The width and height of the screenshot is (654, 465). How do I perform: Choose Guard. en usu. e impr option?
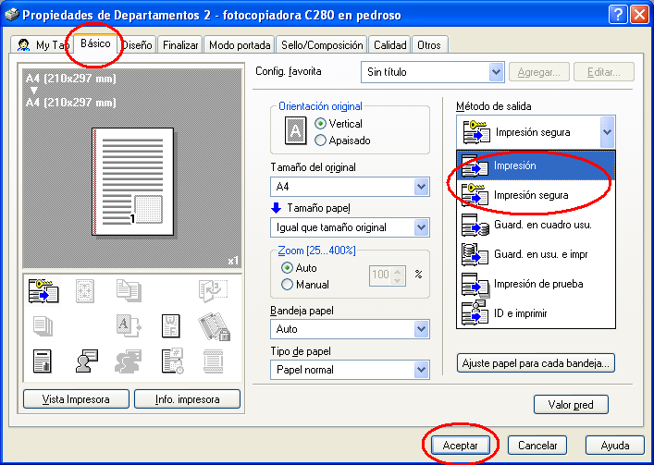(x=536, y=254)
